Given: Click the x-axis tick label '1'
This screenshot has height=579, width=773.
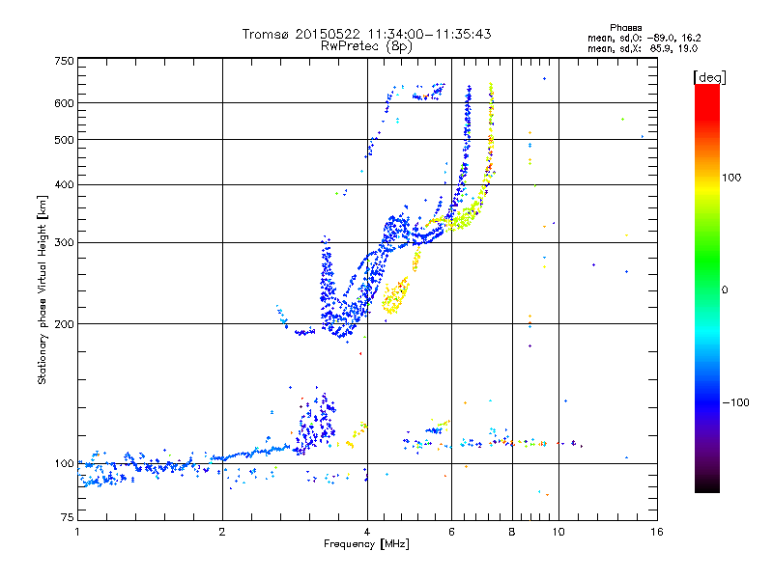Looking at the screenshot, I should click(x=77, y=532).
